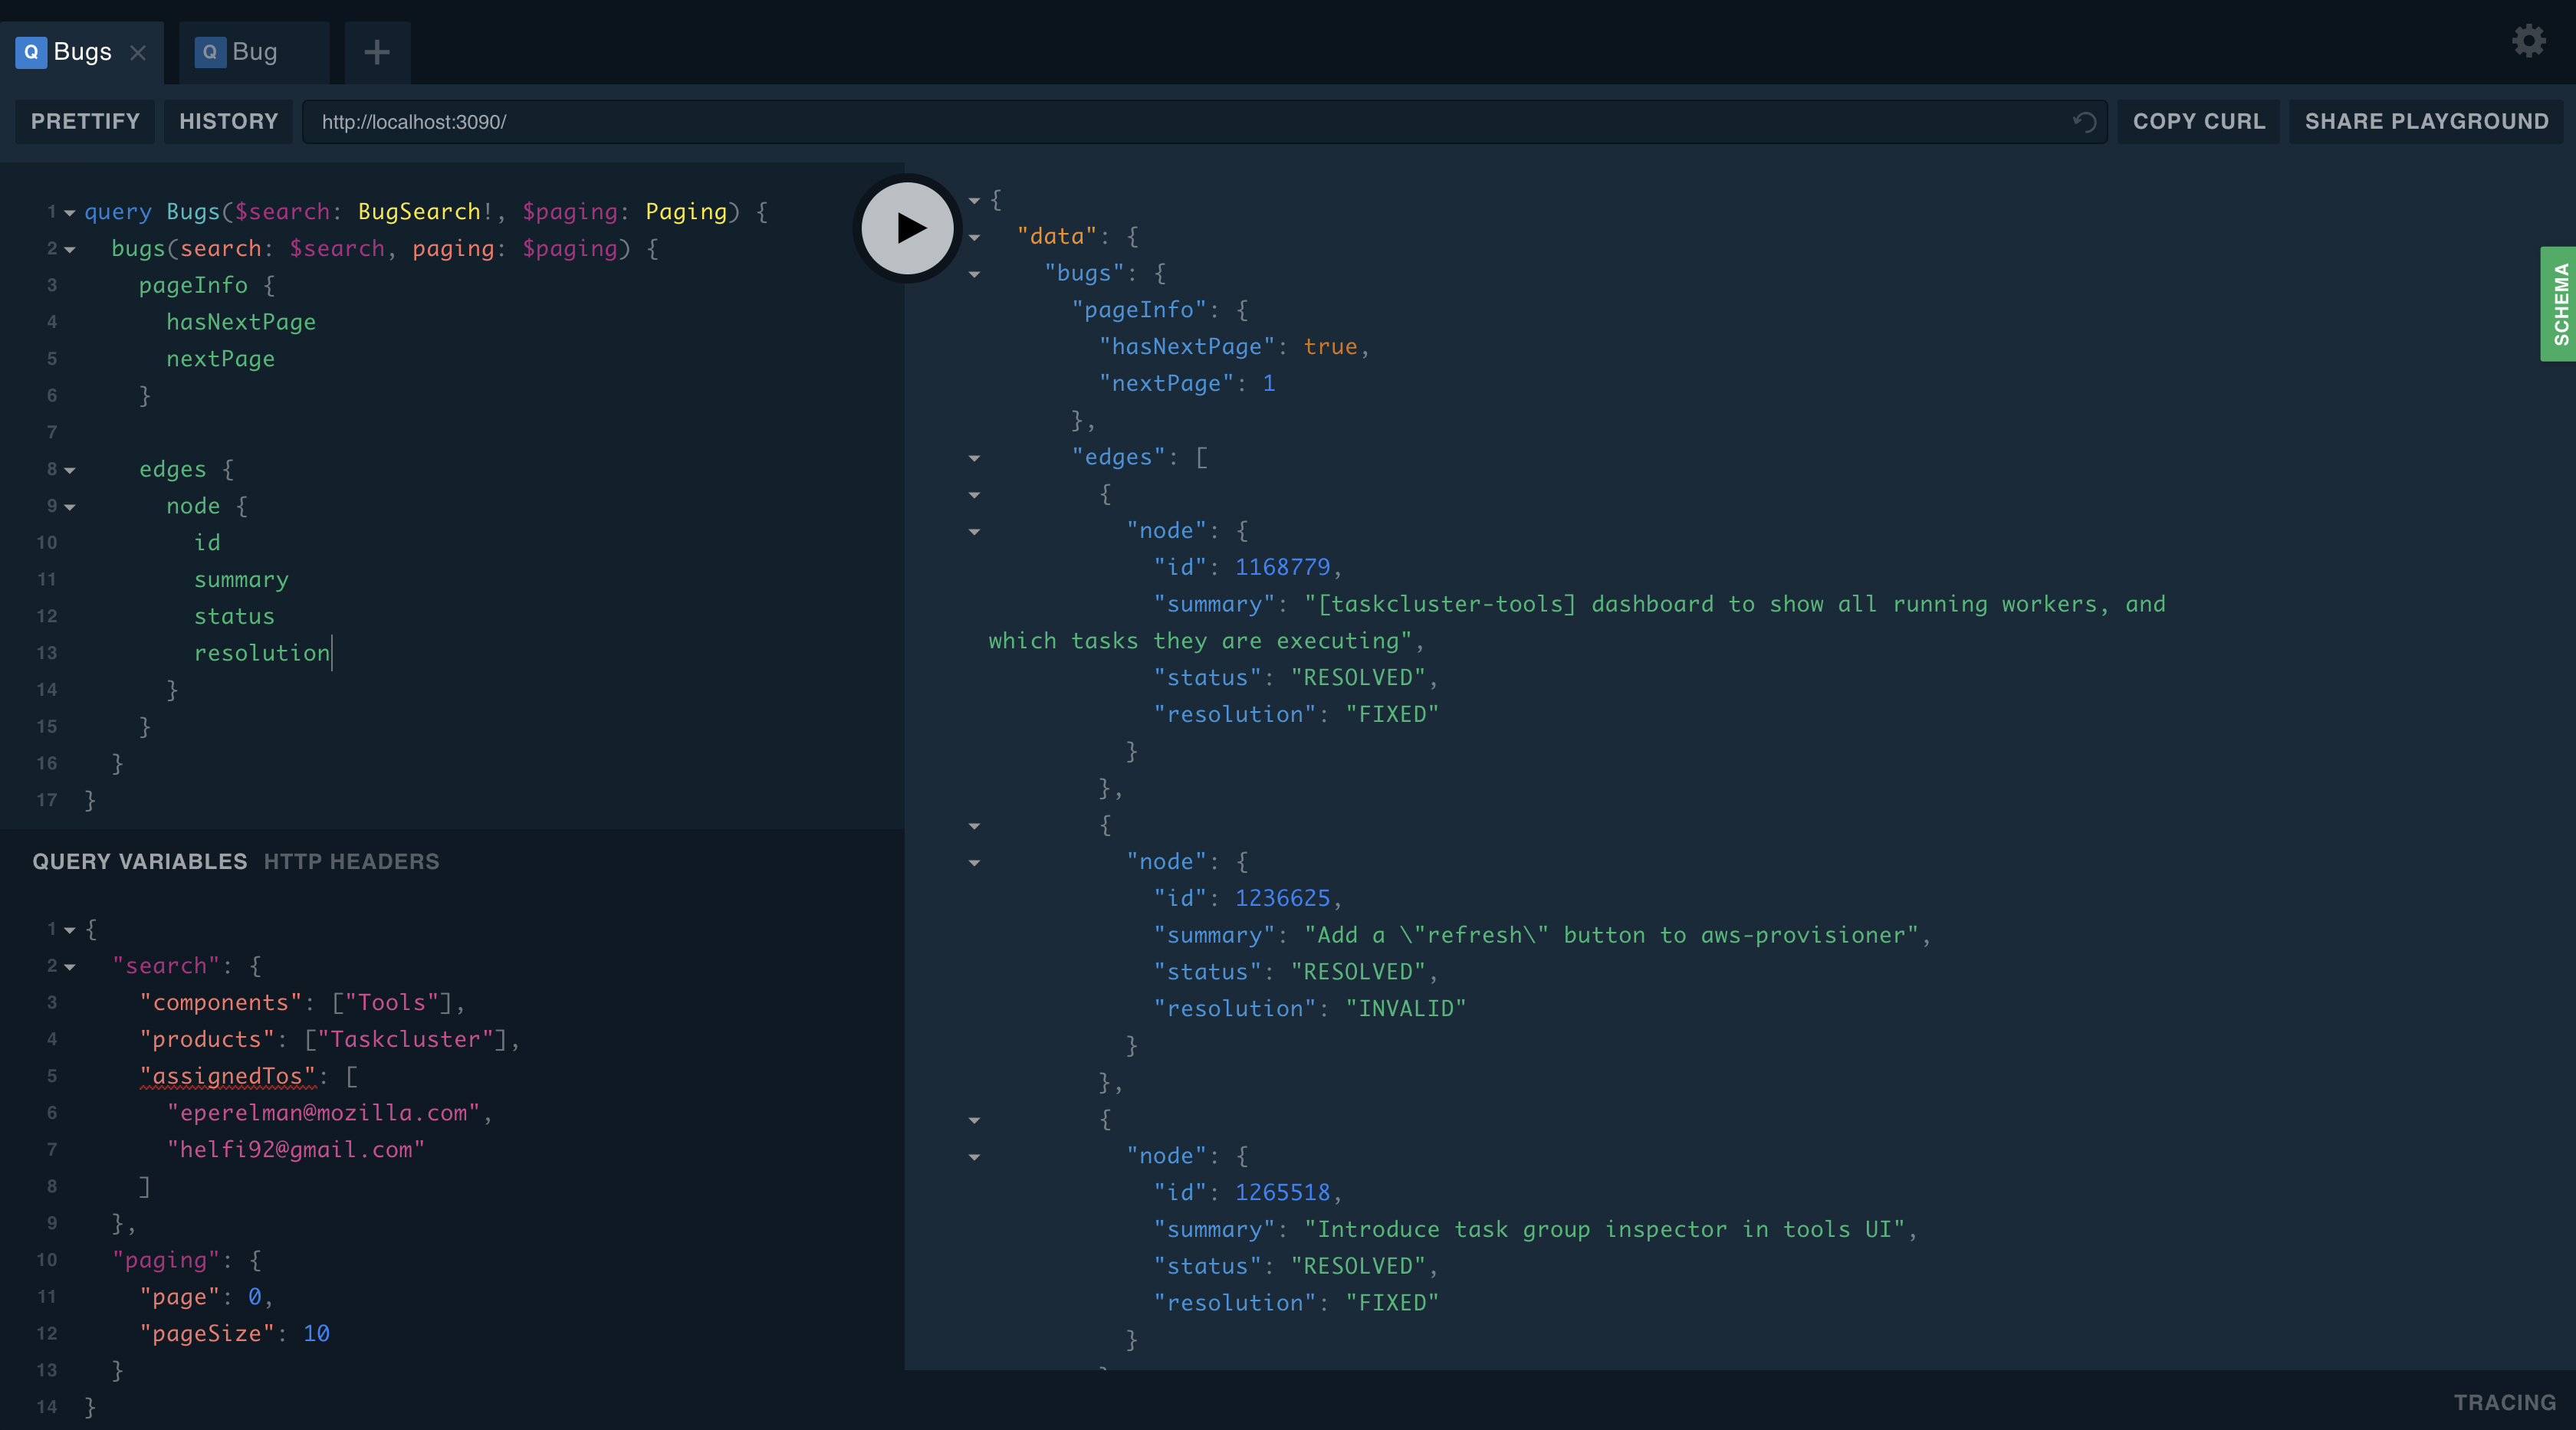Fold the "search" object in variables

(70, 966)
